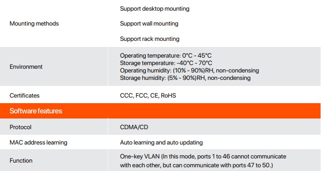321x171 pixels.
Task: Click the Support rack mounting line
Action: tap(150, 39)
